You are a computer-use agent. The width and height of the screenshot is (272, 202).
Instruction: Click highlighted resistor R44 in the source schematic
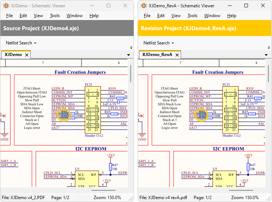pos(64,112)
